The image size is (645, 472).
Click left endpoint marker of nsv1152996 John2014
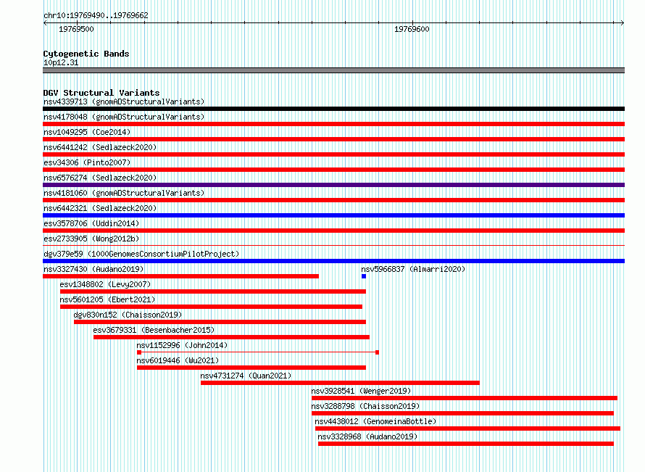coord(139,352)
